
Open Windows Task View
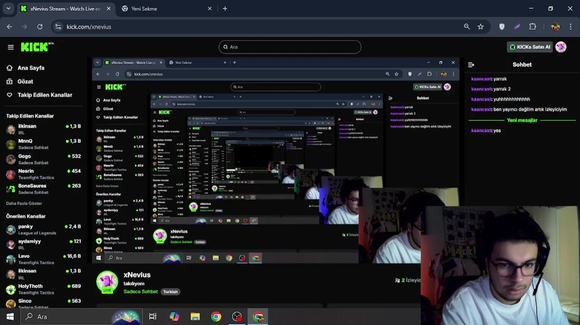153,316
